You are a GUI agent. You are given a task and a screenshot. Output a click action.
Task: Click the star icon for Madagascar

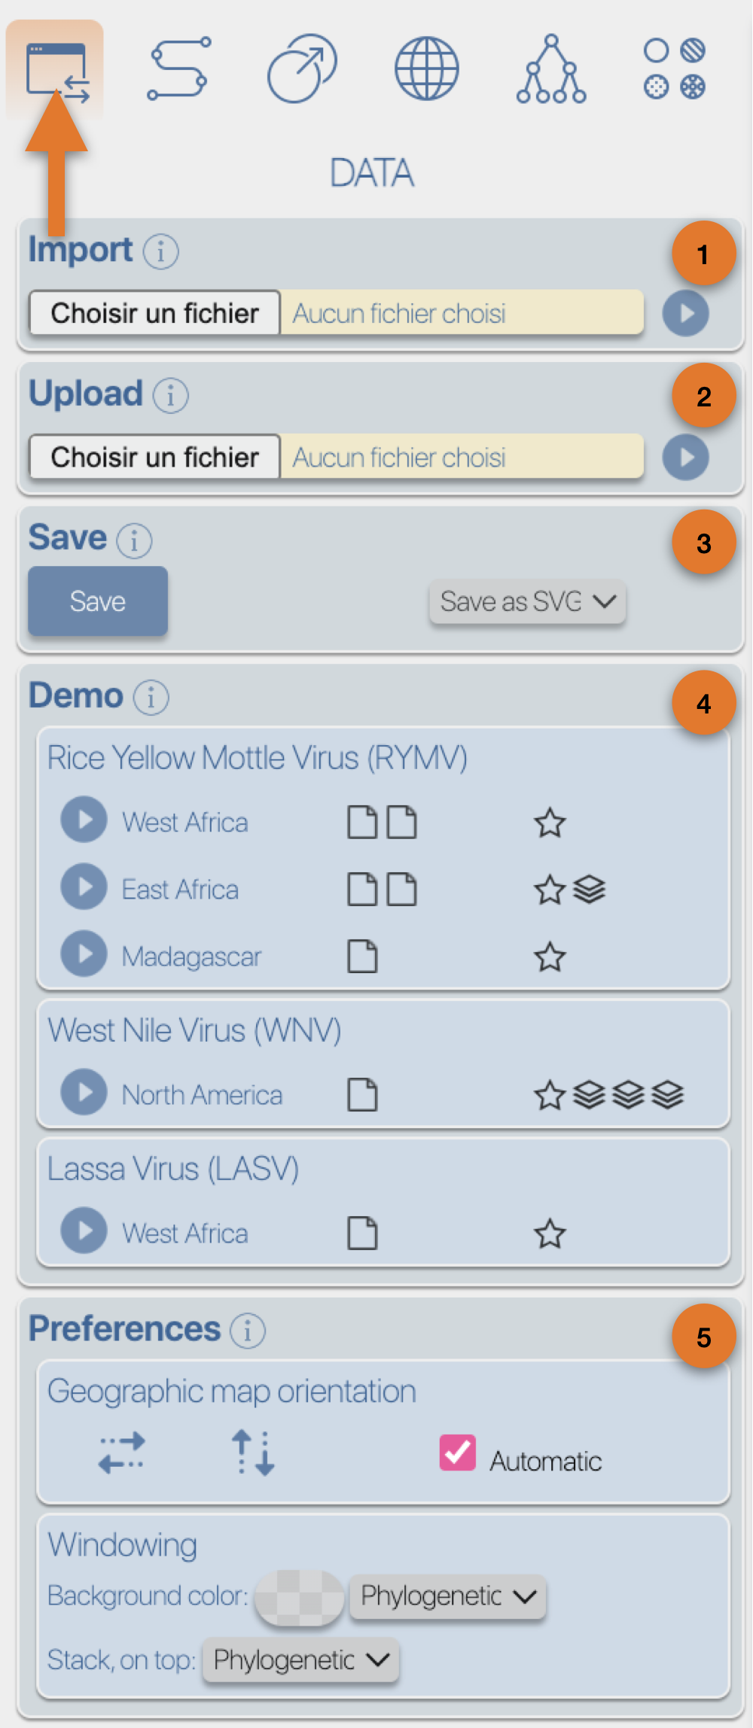pyautogui.click(x=550, y=957)
